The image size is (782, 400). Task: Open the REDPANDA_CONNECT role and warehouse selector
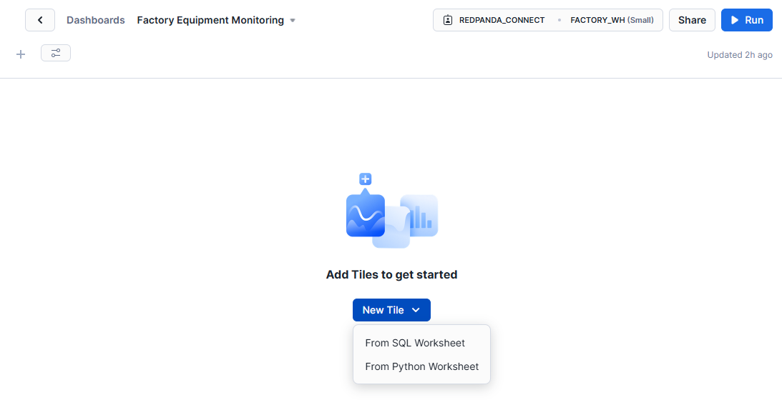click(x=547, y=20)
